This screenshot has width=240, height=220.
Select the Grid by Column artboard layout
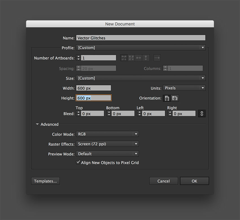(x=131, y=58)
